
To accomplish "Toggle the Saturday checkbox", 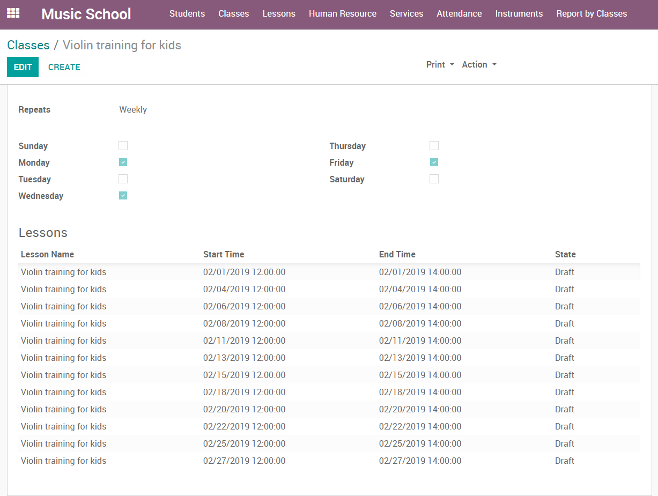I will [434, 179].
